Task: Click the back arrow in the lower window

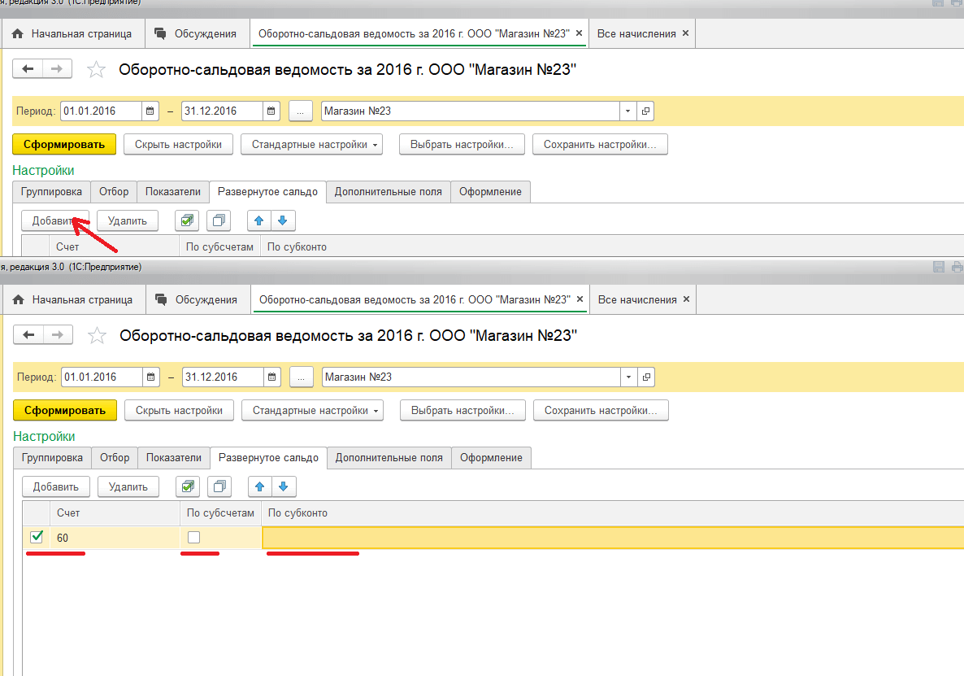Action: click(29, 334)
